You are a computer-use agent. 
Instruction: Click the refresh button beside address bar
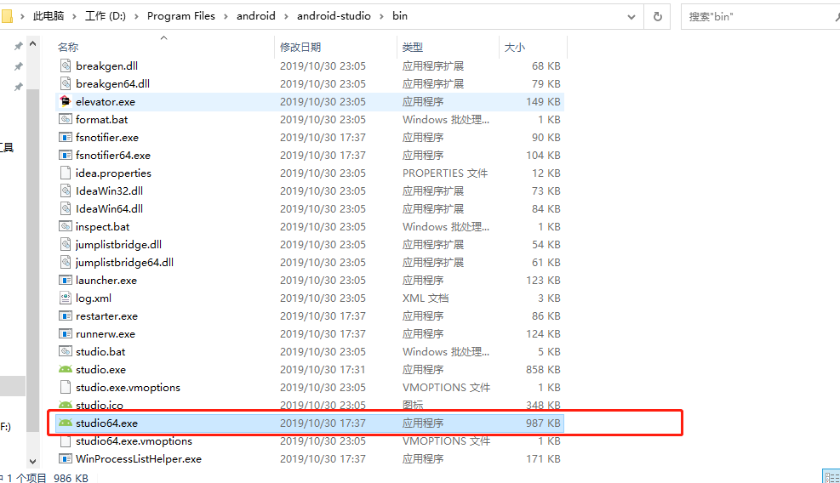click(658, 17)
